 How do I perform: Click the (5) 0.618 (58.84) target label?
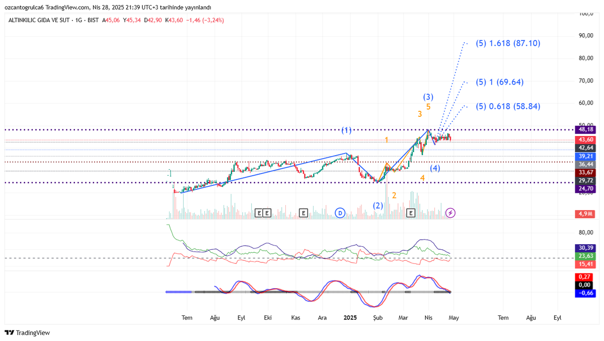tap(508, 106)
